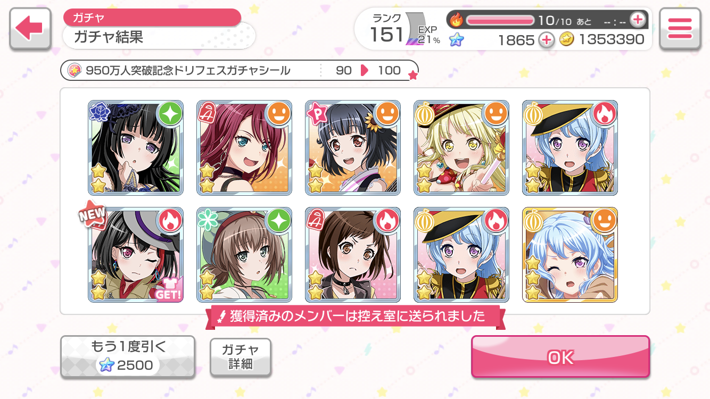Image resolution: width=710 pixels, height=399 pixels.
Task: Tap the boost gauge bar showing 10/10
Action: [x=500, y=20]
